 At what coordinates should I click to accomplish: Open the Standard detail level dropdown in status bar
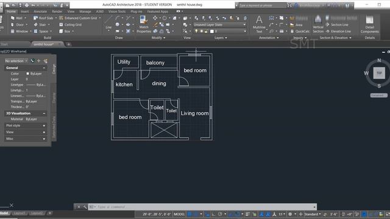[x=313, y=214]
